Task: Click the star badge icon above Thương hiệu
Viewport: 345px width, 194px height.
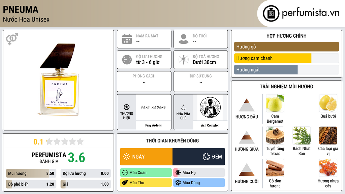Action: (x=127, y=107)
